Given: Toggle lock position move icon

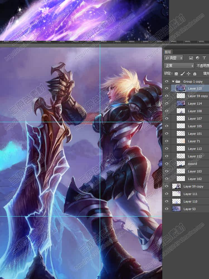Looking at the screenshot, I should point(189,73).
